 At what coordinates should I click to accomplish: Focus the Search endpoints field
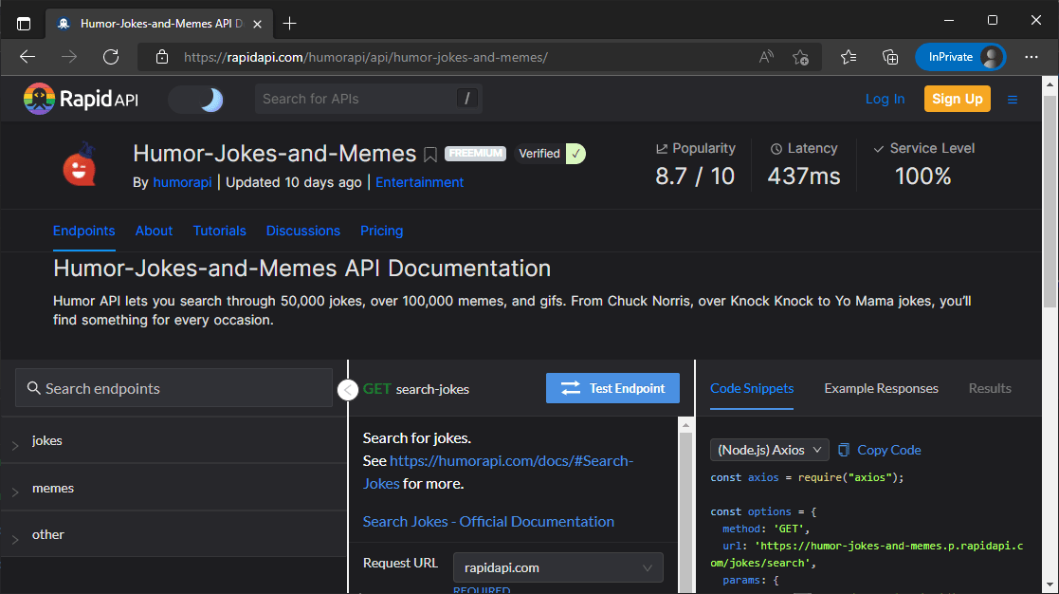tap(173, 388)
